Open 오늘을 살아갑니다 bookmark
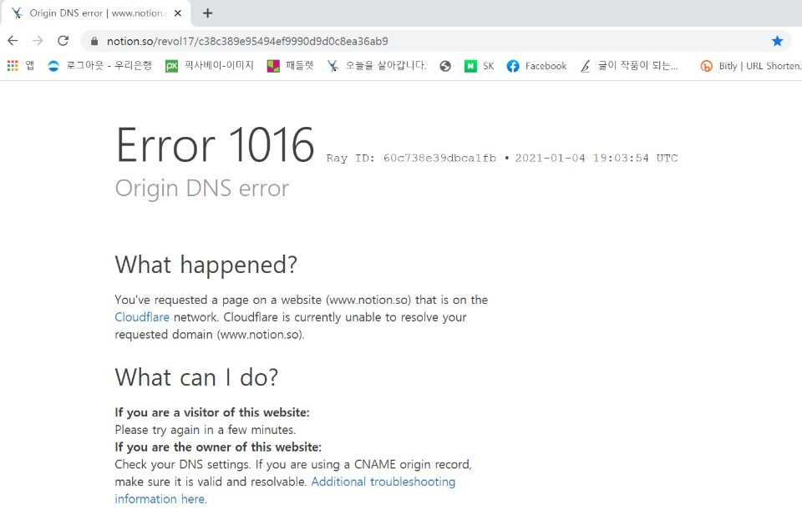Image resolution: width=802 pixels, height=520 pixels. pos(377,66)
